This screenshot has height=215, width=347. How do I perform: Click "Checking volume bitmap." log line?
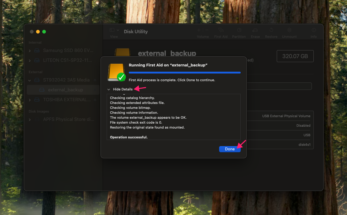130,108
